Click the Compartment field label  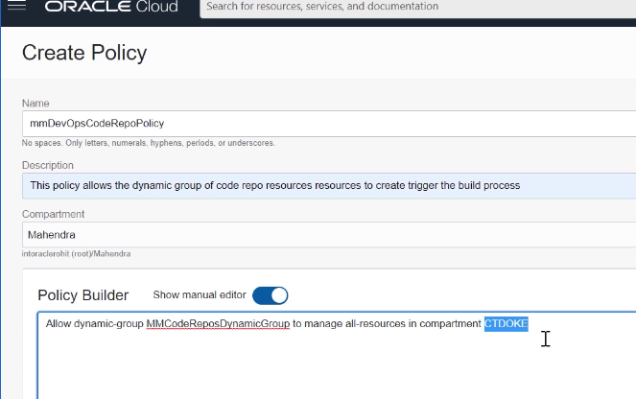tap(53, 214)
